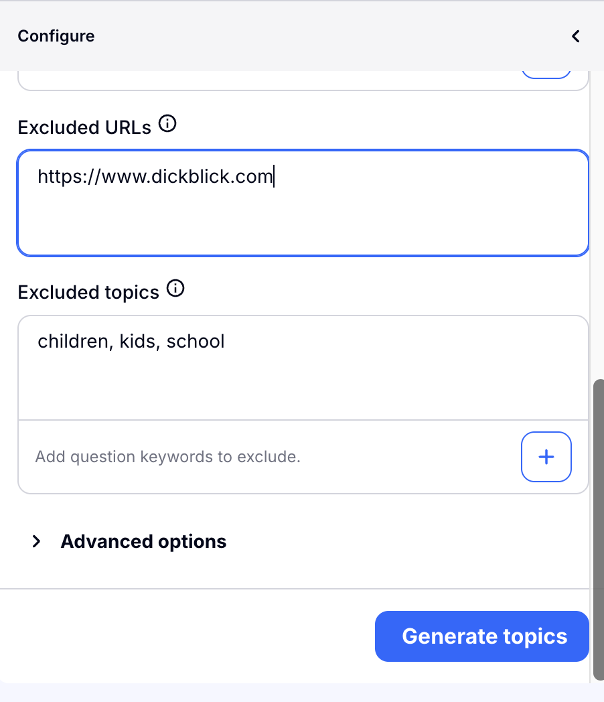
Task: Click the Excluded URLs info icon
Action: pos(167,124)
